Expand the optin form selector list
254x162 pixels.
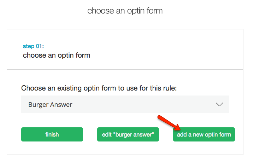pos(219,105)
